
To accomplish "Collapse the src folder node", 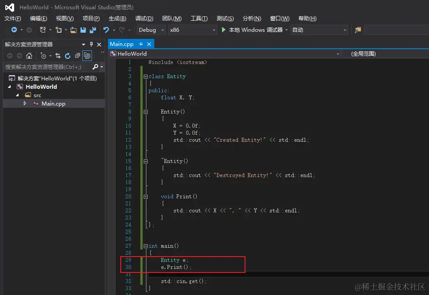I will coord(18,95).
